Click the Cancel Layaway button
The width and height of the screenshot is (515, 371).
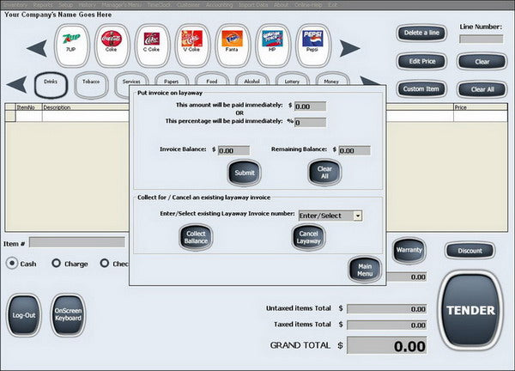coord(308,237)
